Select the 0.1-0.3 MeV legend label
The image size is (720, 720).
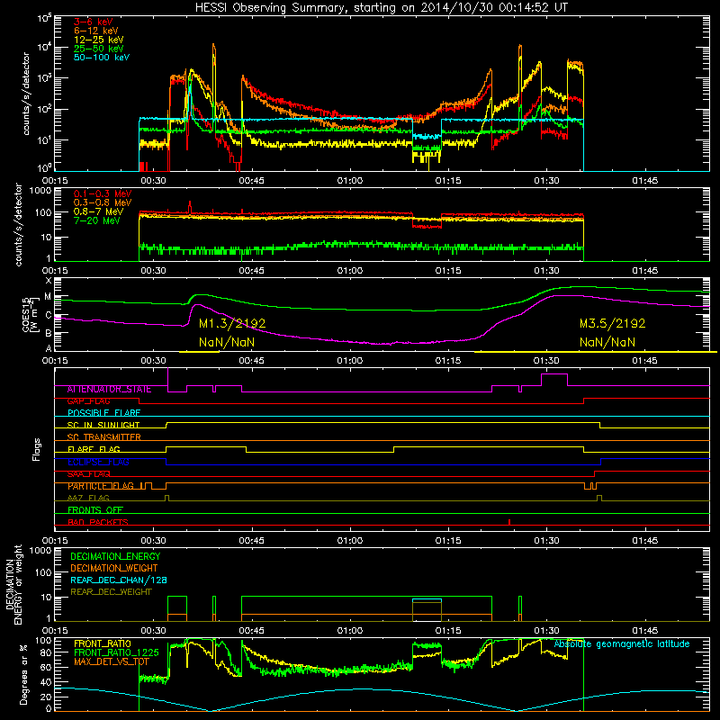coord(103,193)
